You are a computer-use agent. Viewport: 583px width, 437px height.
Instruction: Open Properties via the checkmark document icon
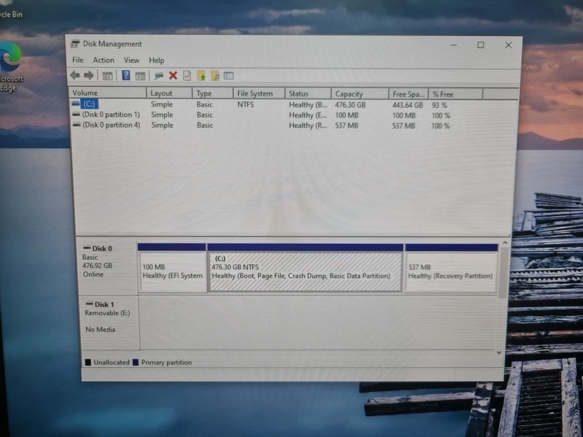pyautogui.click(x=186, y=75)
